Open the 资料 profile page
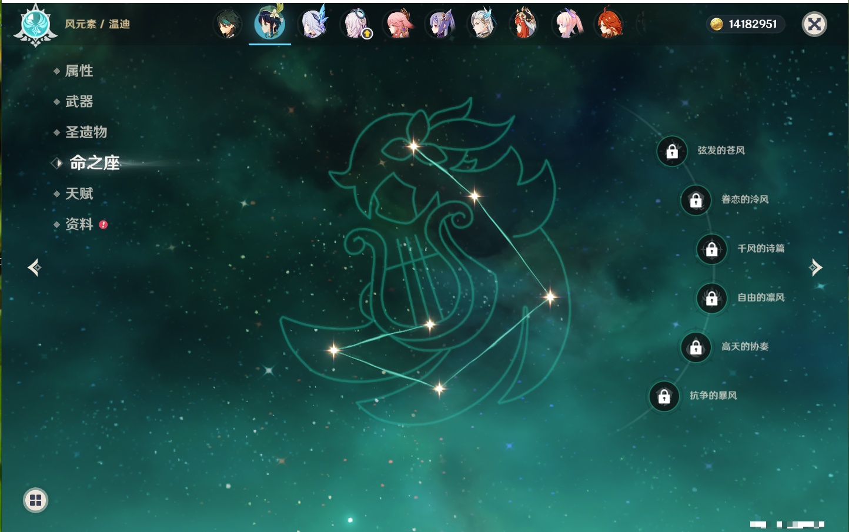849x532 pixels. coord(79,224)
